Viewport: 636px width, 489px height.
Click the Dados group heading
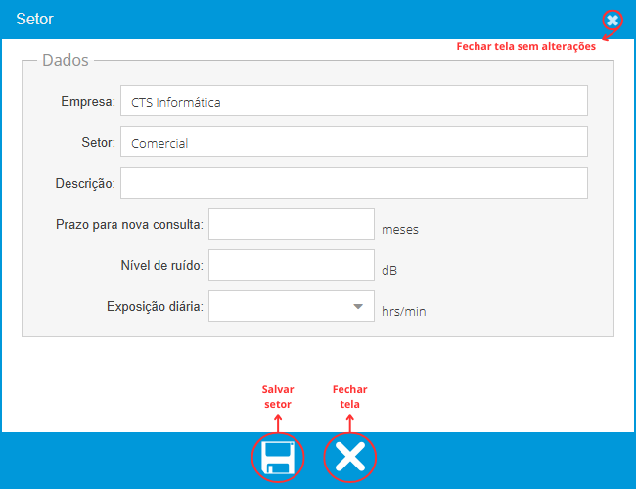66,61
